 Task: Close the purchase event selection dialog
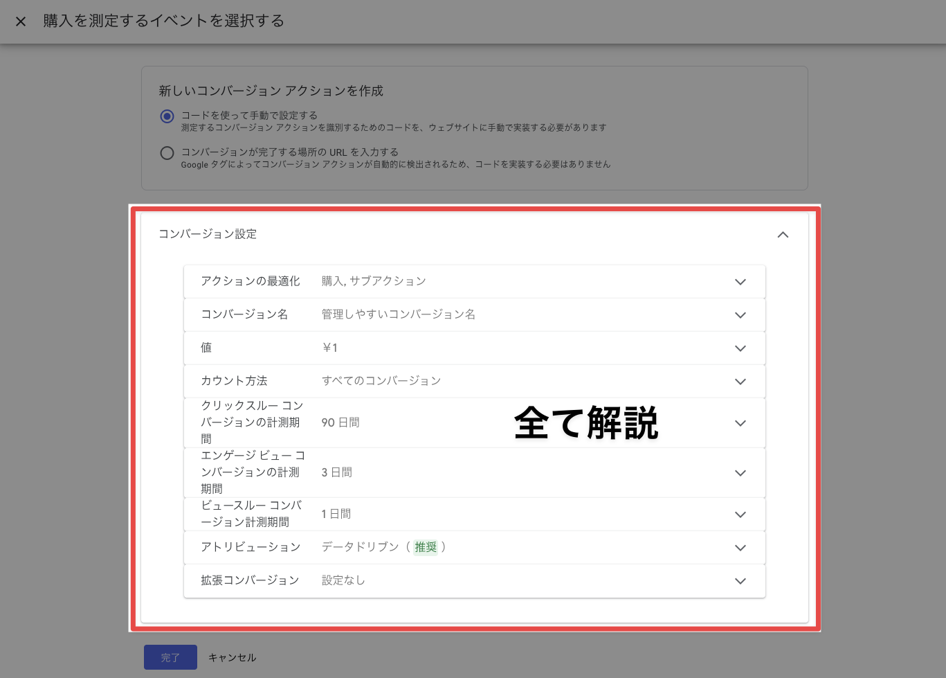tap(21, 21)
